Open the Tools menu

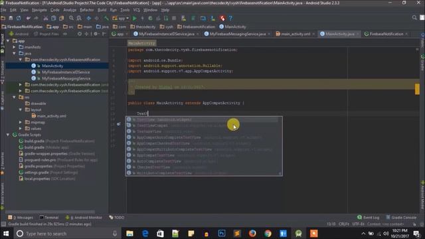[x=125, y=10]
